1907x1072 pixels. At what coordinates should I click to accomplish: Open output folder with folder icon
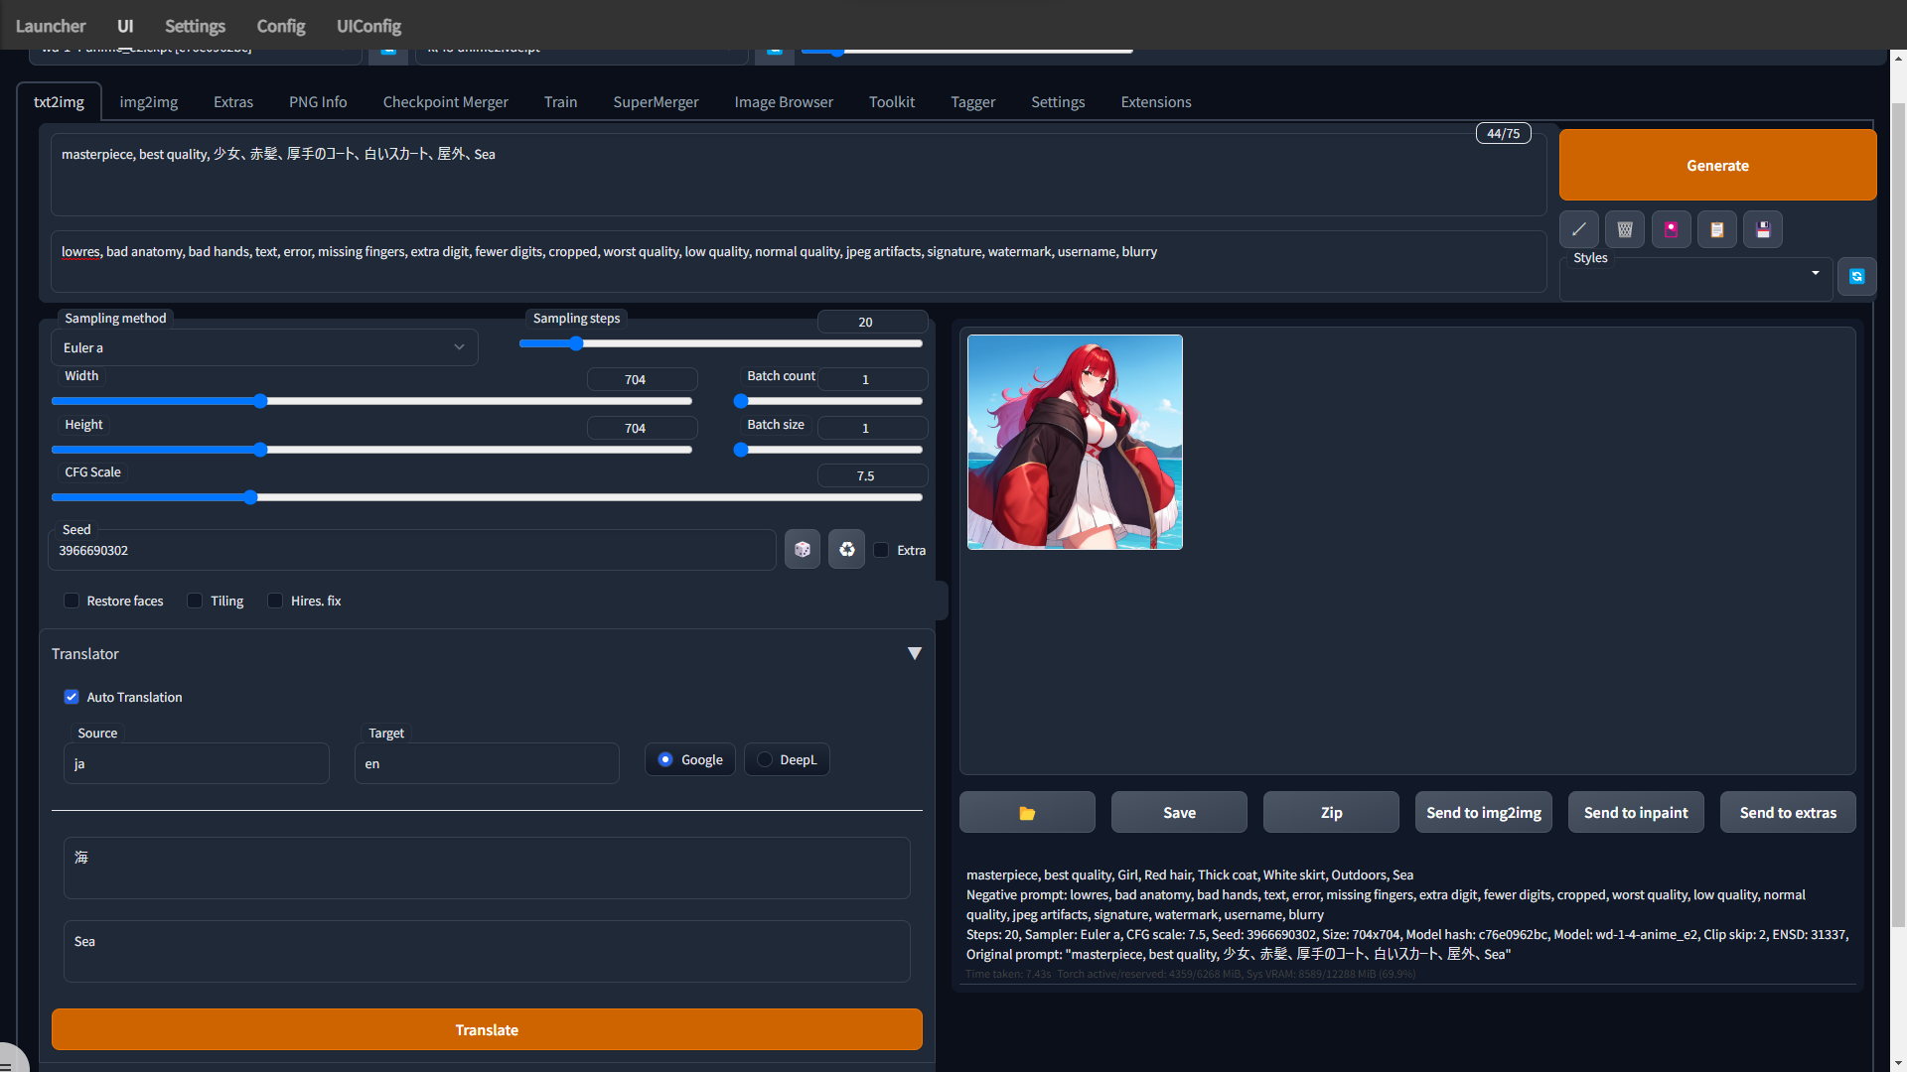1027,813
